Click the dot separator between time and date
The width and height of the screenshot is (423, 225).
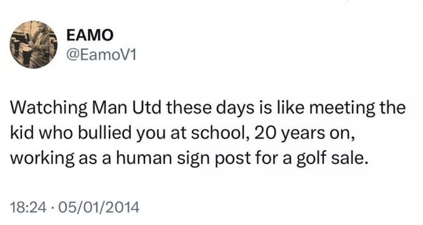[x=51, y=208]
